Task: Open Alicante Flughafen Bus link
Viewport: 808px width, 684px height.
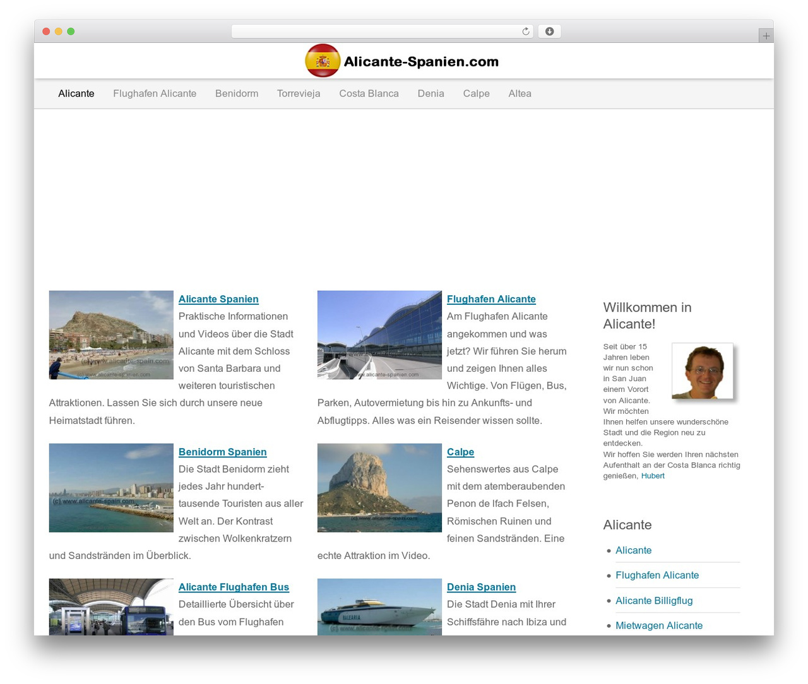Action: [x=234, y=587]
